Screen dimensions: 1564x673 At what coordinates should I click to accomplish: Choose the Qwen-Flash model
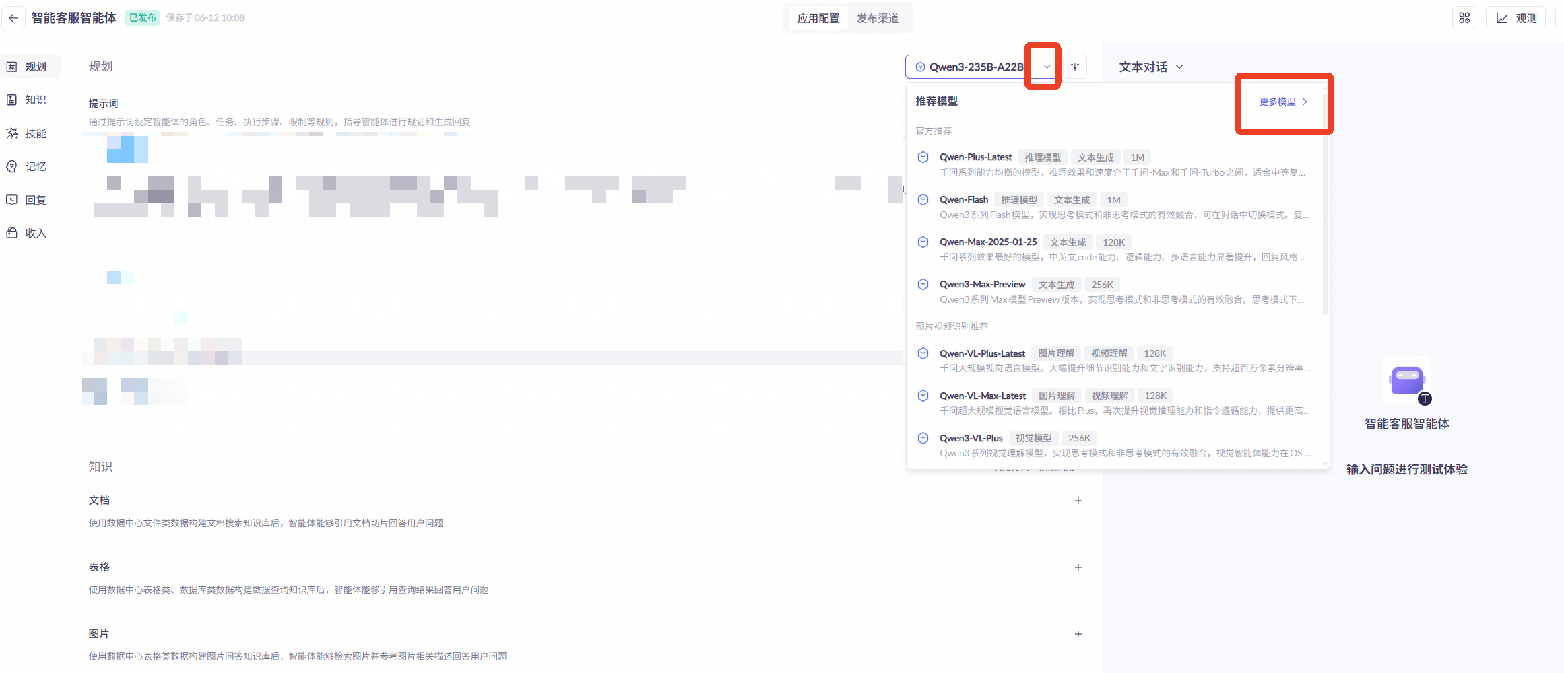click(x=1115, y=207)
